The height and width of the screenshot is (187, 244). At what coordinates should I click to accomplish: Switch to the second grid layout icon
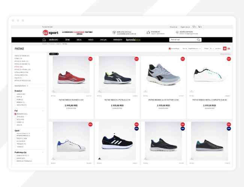229,49
